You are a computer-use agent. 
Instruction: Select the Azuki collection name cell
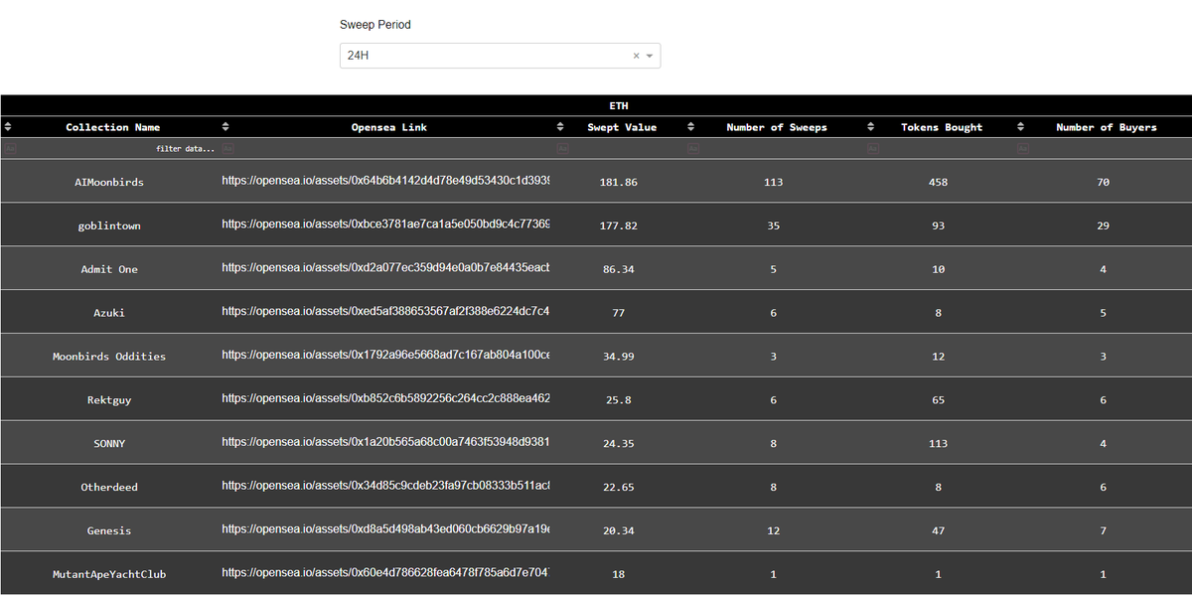(109, 313)
